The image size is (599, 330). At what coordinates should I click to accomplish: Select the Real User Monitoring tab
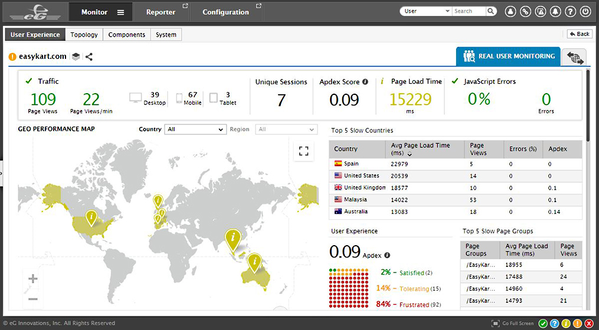509,57
